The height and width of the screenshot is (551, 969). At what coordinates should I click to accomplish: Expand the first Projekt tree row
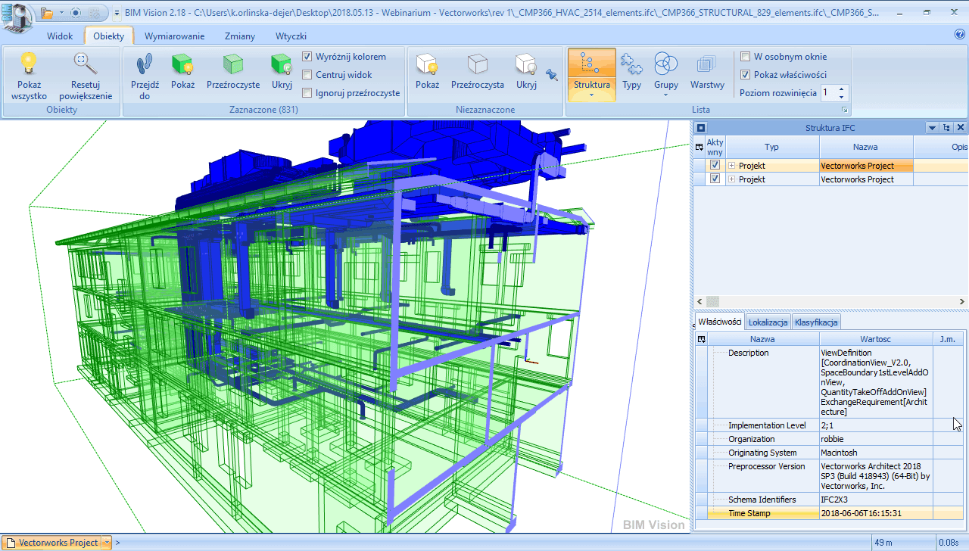[732, 166]
